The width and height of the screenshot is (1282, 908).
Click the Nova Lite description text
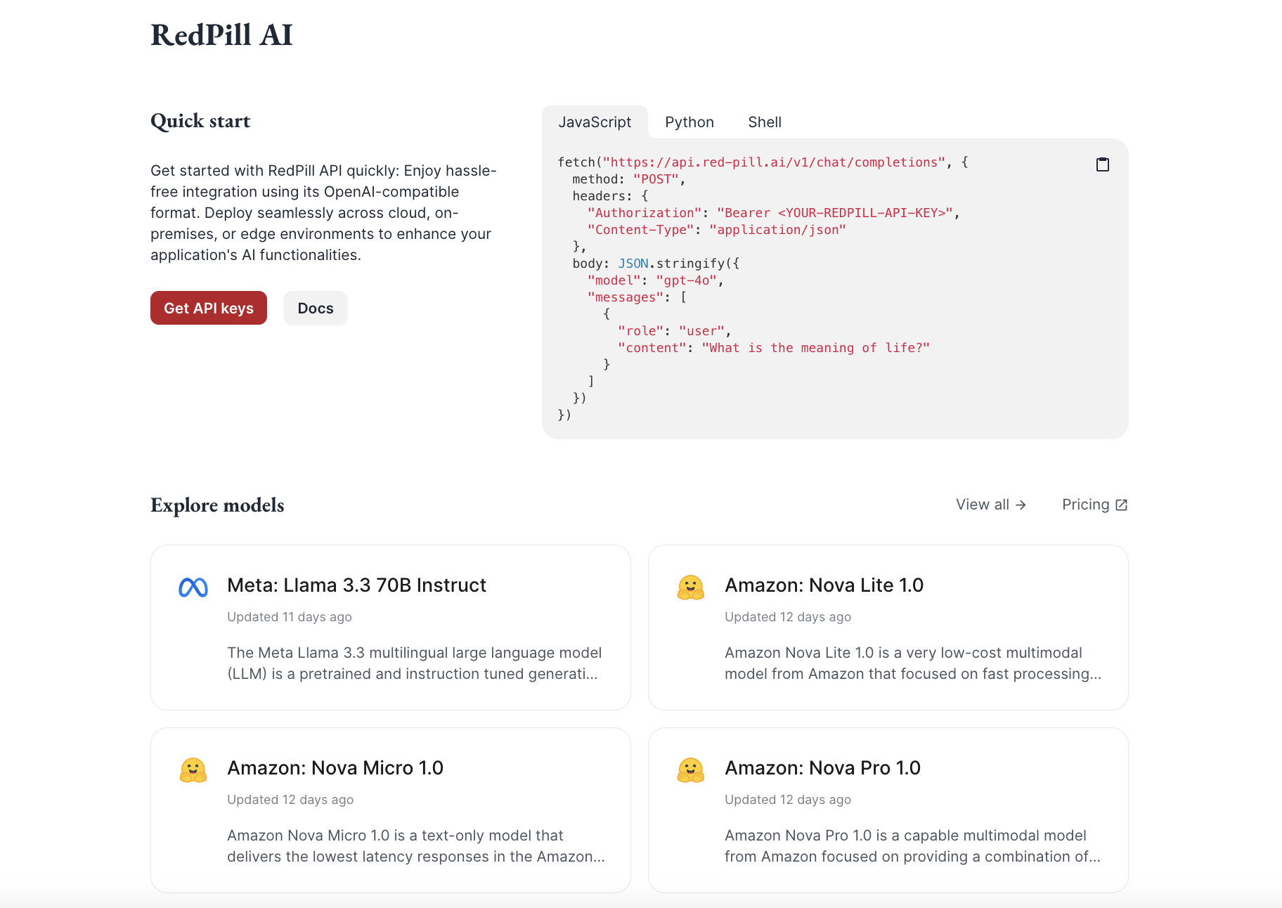tap(913, 663)
